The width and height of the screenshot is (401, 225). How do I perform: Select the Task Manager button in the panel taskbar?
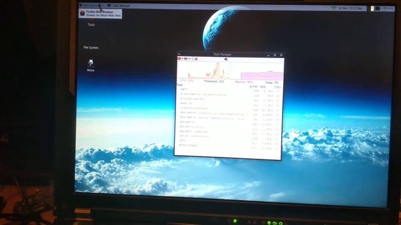click(x=118, y=6)
